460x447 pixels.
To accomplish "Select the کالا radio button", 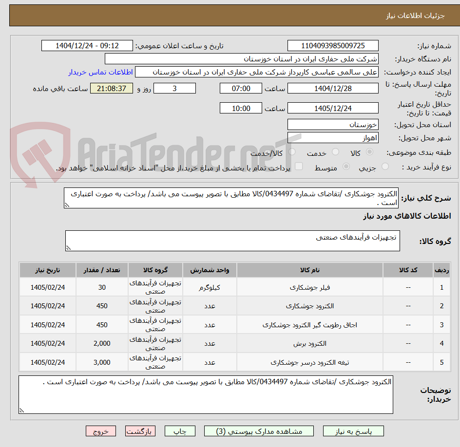I will click(370, 152).
